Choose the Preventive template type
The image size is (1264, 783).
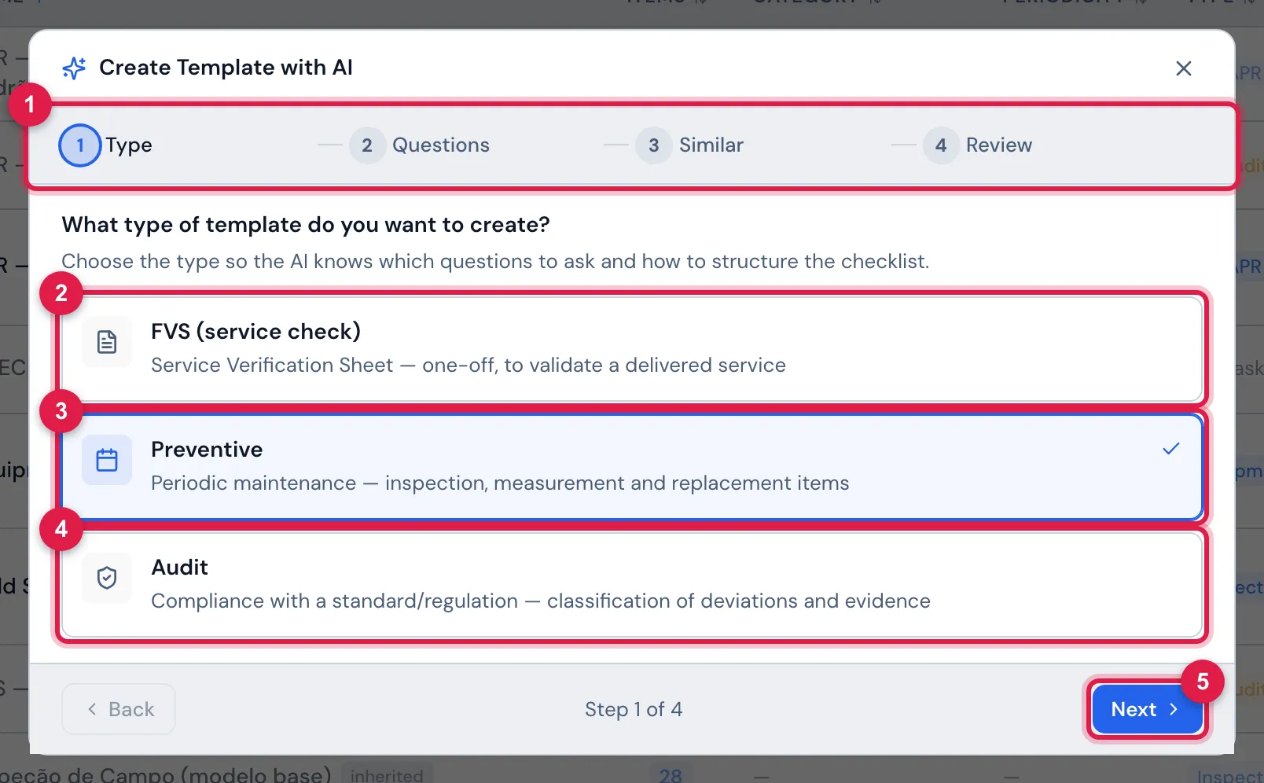[x=632, y=467]
